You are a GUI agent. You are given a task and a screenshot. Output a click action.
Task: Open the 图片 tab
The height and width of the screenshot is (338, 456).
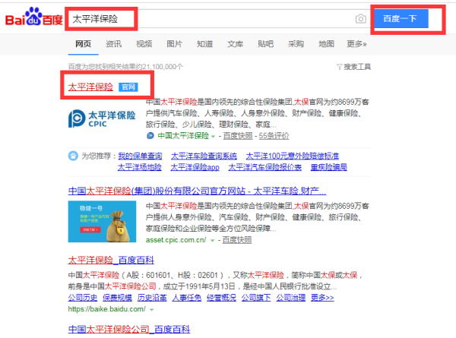(x=175, y=44)
